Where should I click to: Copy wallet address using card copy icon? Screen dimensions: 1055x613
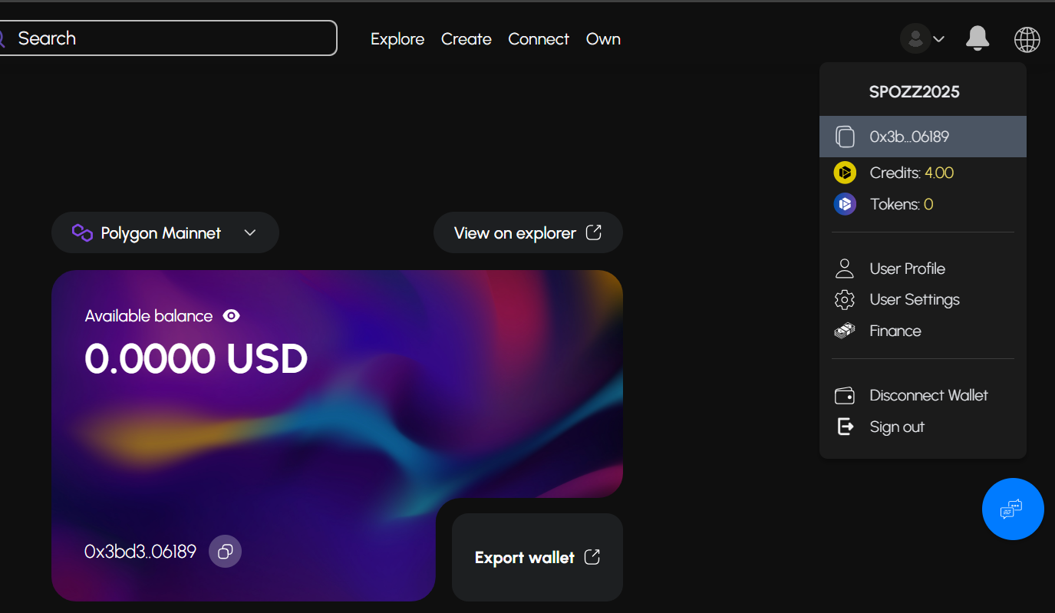226,551
